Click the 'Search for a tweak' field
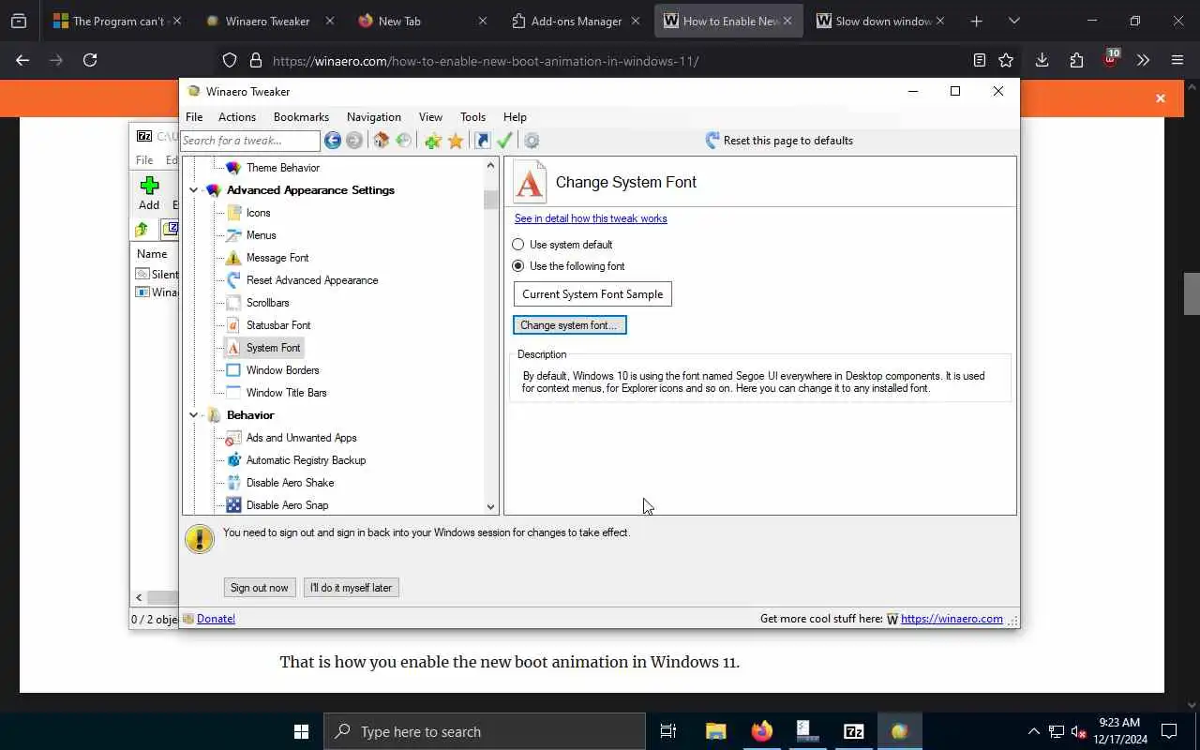The image size is (1200, 750). tap(250, 141)
